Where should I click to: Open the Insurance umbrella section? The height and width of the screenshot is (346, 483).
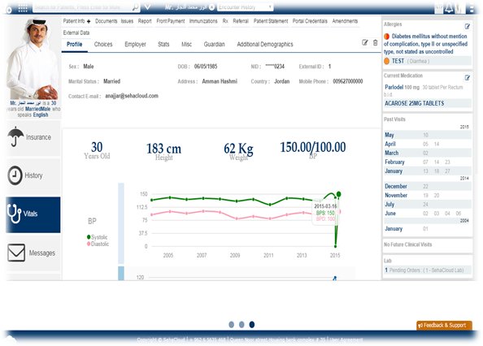33,137
